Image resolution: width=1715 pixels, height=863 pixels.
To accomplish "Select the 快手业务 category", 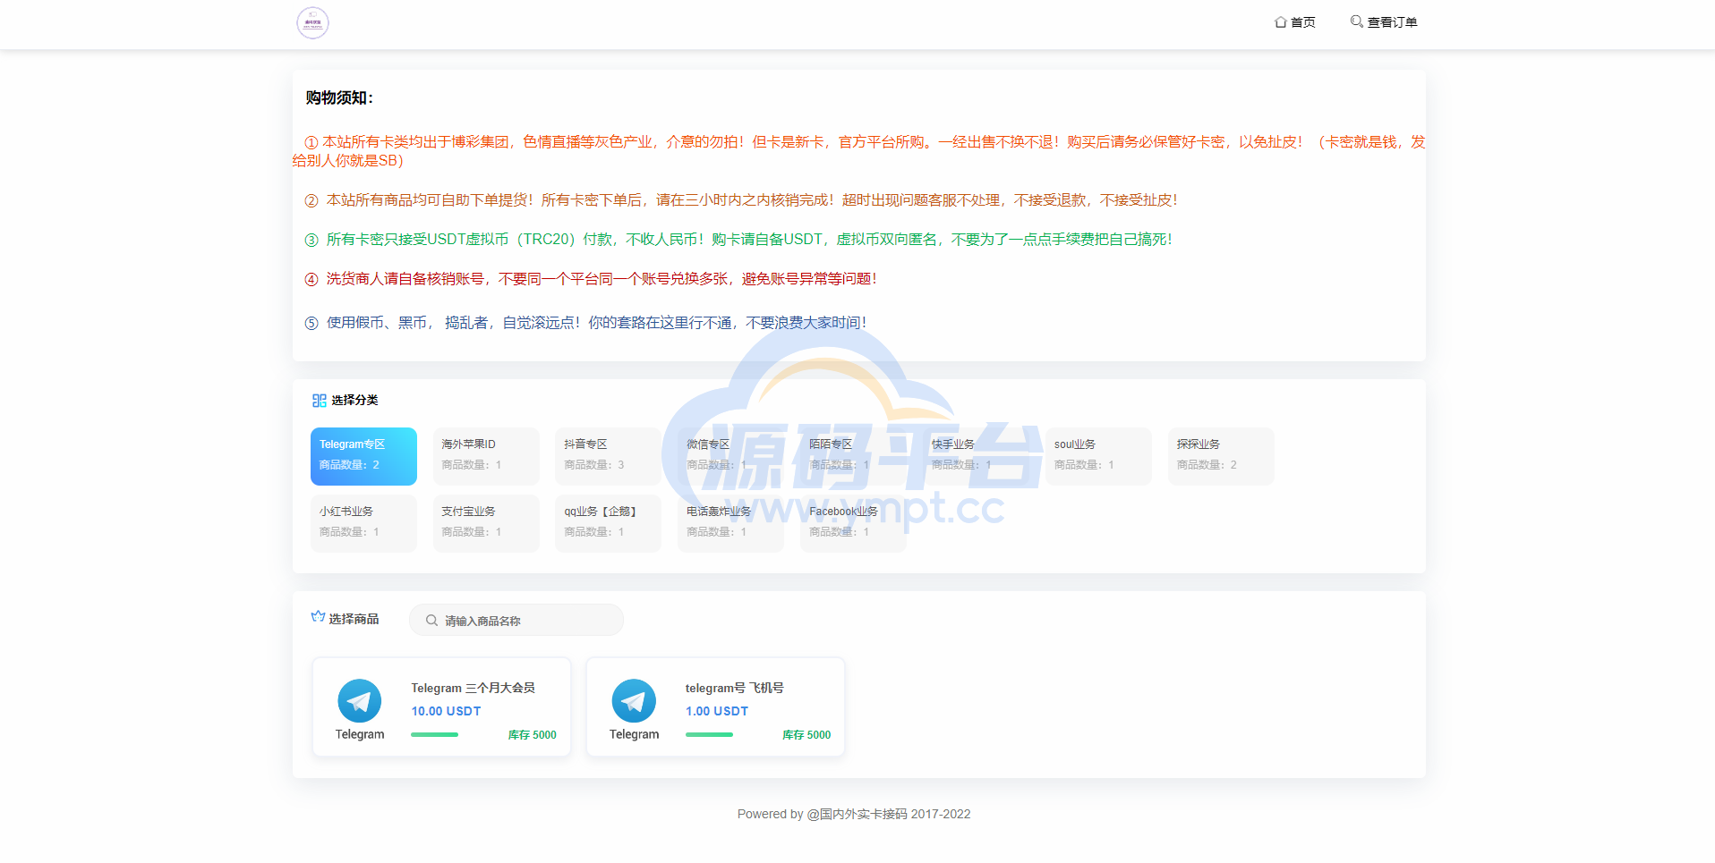I will click(x=976, y=456).
